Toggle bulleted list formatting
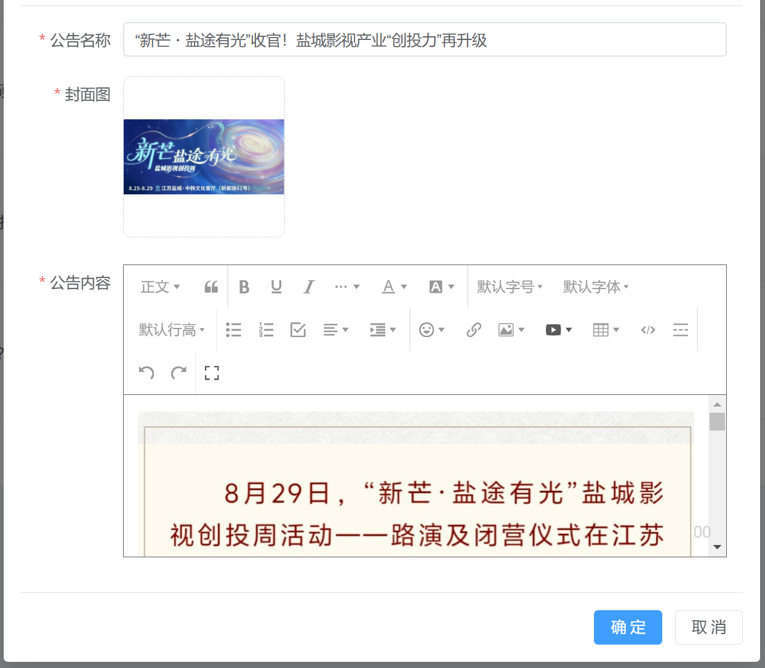 pyautogui.click(x=233, y=330)
